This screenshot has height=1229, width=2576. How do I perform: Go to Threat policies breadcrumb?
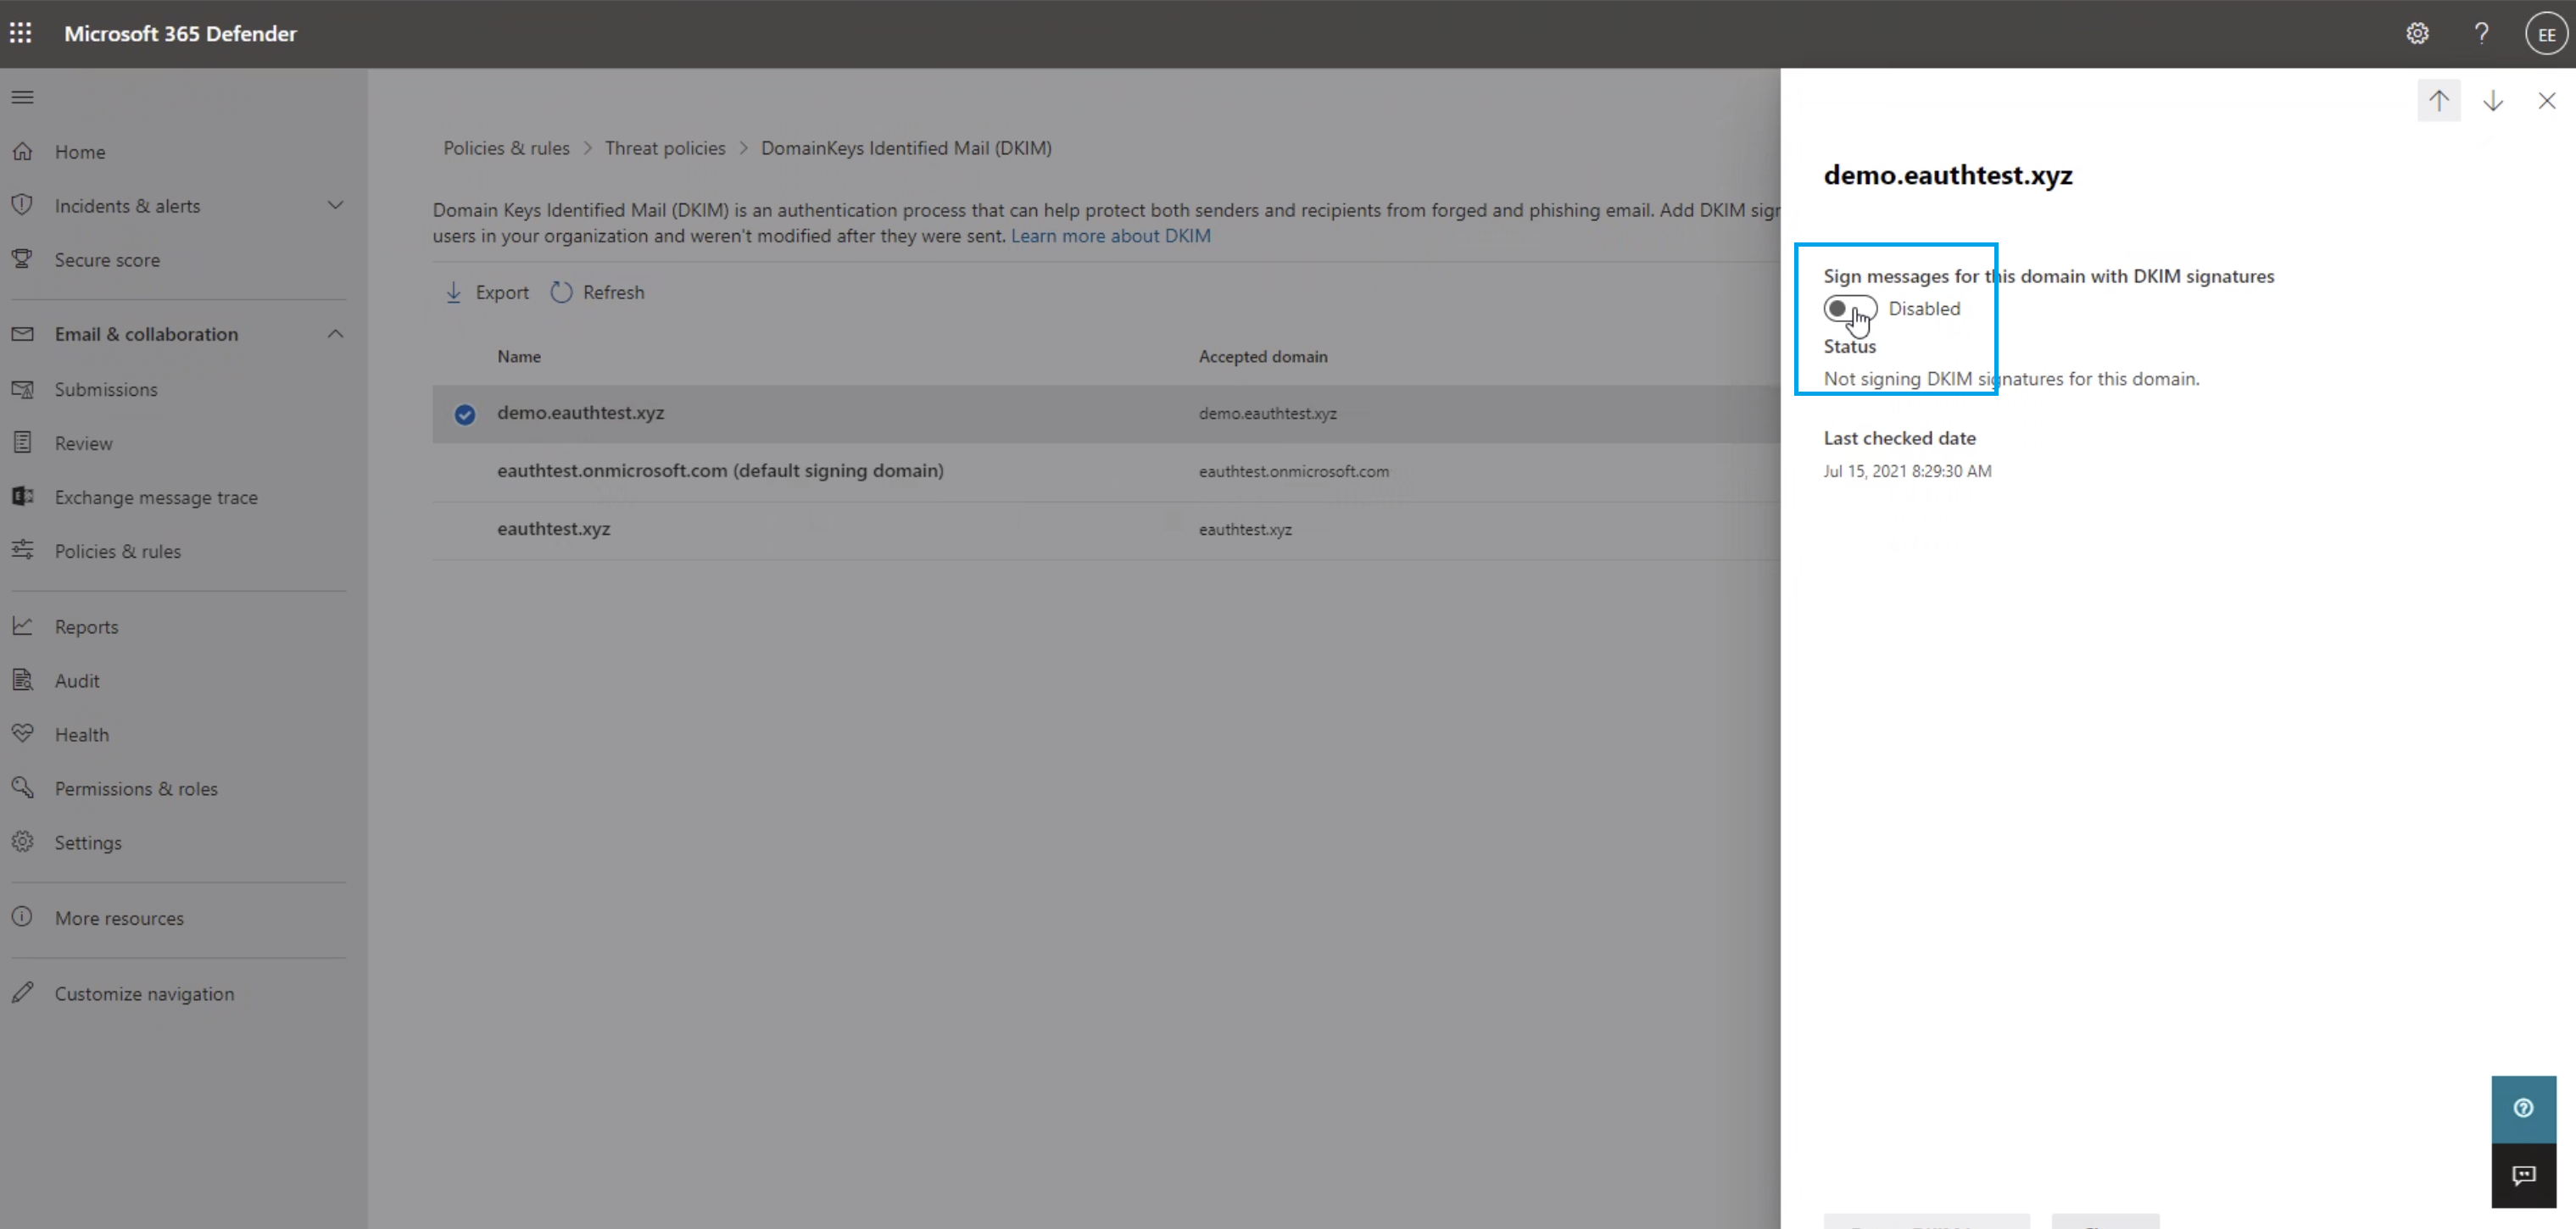(665, 148)
